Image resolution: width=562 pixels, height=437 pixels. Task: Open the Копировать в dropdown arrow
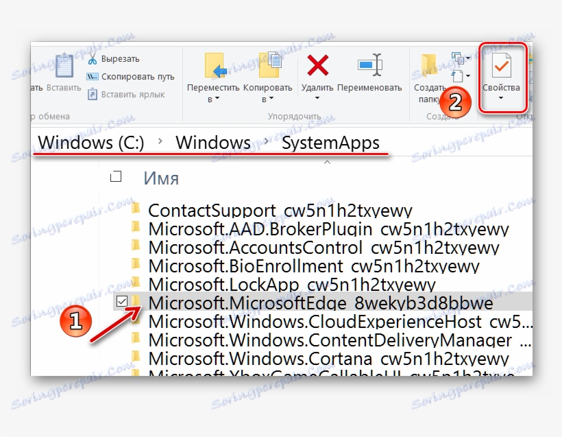(x=271, y=98)
